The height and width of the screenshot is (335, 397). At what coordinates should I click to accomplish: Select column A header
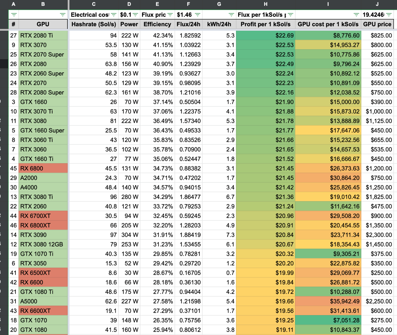13,4
